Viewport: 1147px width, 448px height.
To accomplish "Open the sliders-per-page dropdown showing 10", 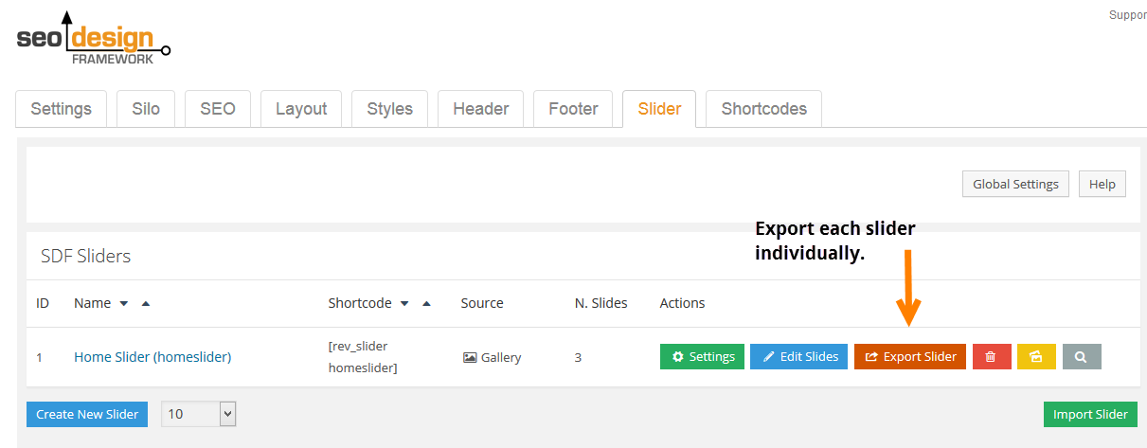I will [199, 414].
